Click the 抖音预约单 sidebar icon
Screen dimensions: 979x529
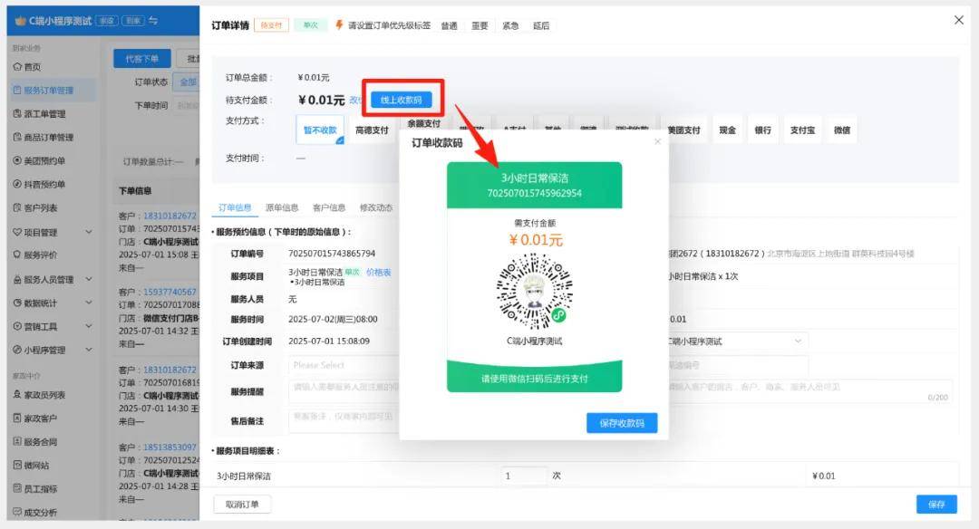tap(17, 185)
